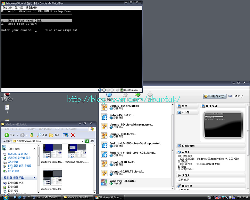Click the Up folder icon in Explorer toolbar
The height and width of the screenshot is (200, 250).
[x=32, y=135]
